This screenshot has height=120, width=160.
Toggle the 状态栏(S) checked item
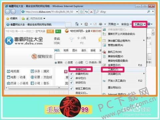(80, 83)
